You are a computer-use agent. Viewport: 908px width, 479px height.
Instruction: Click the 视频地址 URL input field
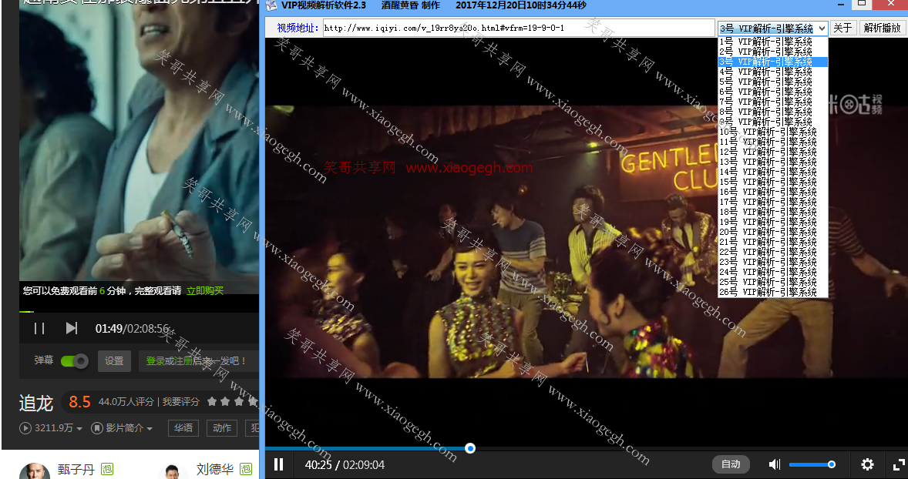point(519,28)
